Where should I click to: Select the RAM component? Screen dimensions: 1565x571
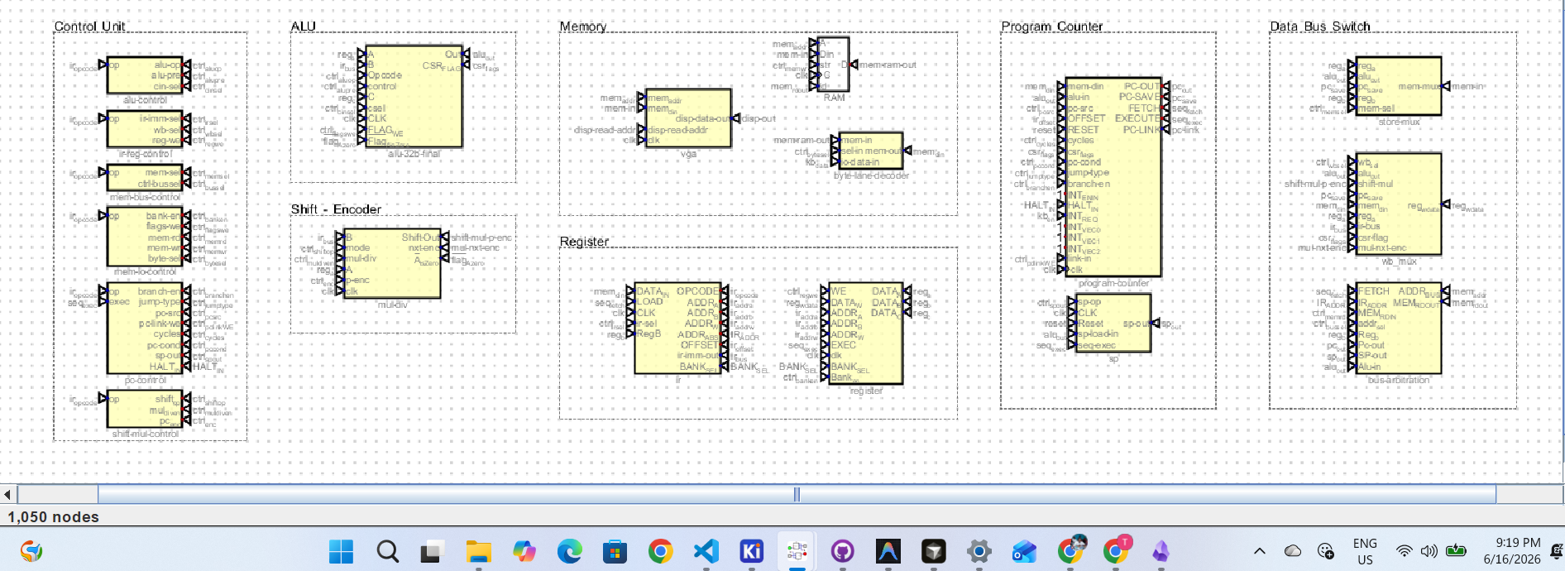pyautogui.click(x=833, y=65)
